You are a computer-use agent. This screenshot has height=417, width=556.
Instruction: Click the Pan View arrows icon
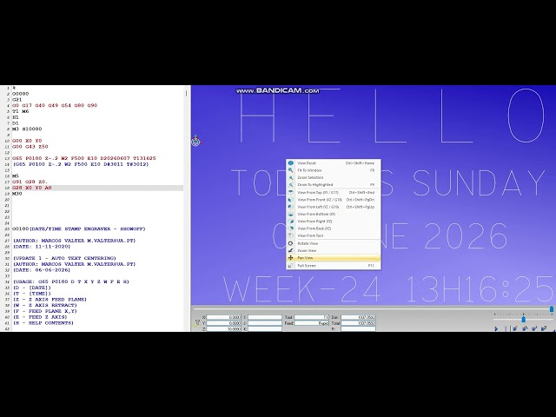point(290,258)
